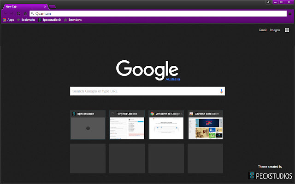Open the 8pecxstudios bookmark
The image size is (295, 184).
(49, 20)
